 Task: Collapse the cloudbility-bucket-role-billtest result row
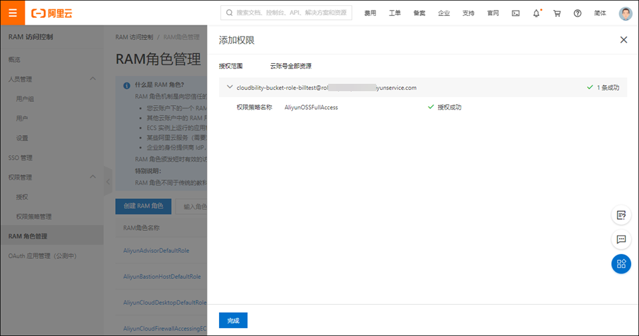(230, 87)
